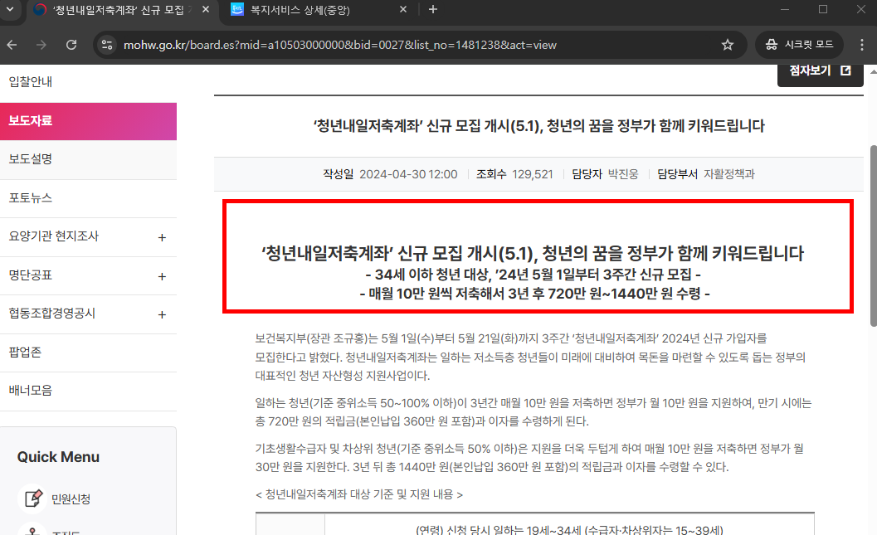Open 보도설명 in the side menu

[89, 159]
